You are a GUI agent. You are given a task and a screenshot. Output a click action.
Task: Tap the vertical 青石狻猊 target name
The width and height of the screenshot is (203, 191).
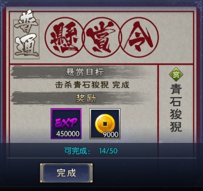click(x=176, y=108)
